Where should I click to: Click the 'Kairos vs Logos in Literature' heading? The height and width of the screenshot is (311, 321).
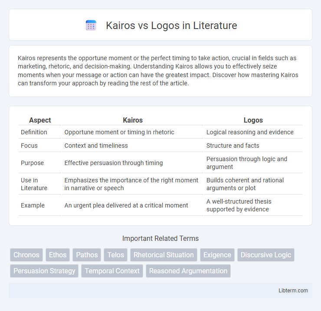pos(171,26)
